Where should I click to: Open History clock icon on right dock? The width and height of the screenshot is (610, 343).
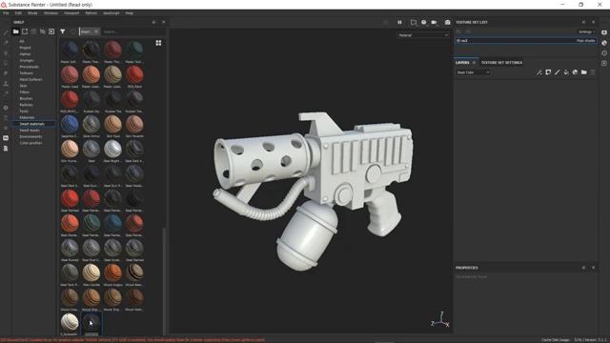604,53
